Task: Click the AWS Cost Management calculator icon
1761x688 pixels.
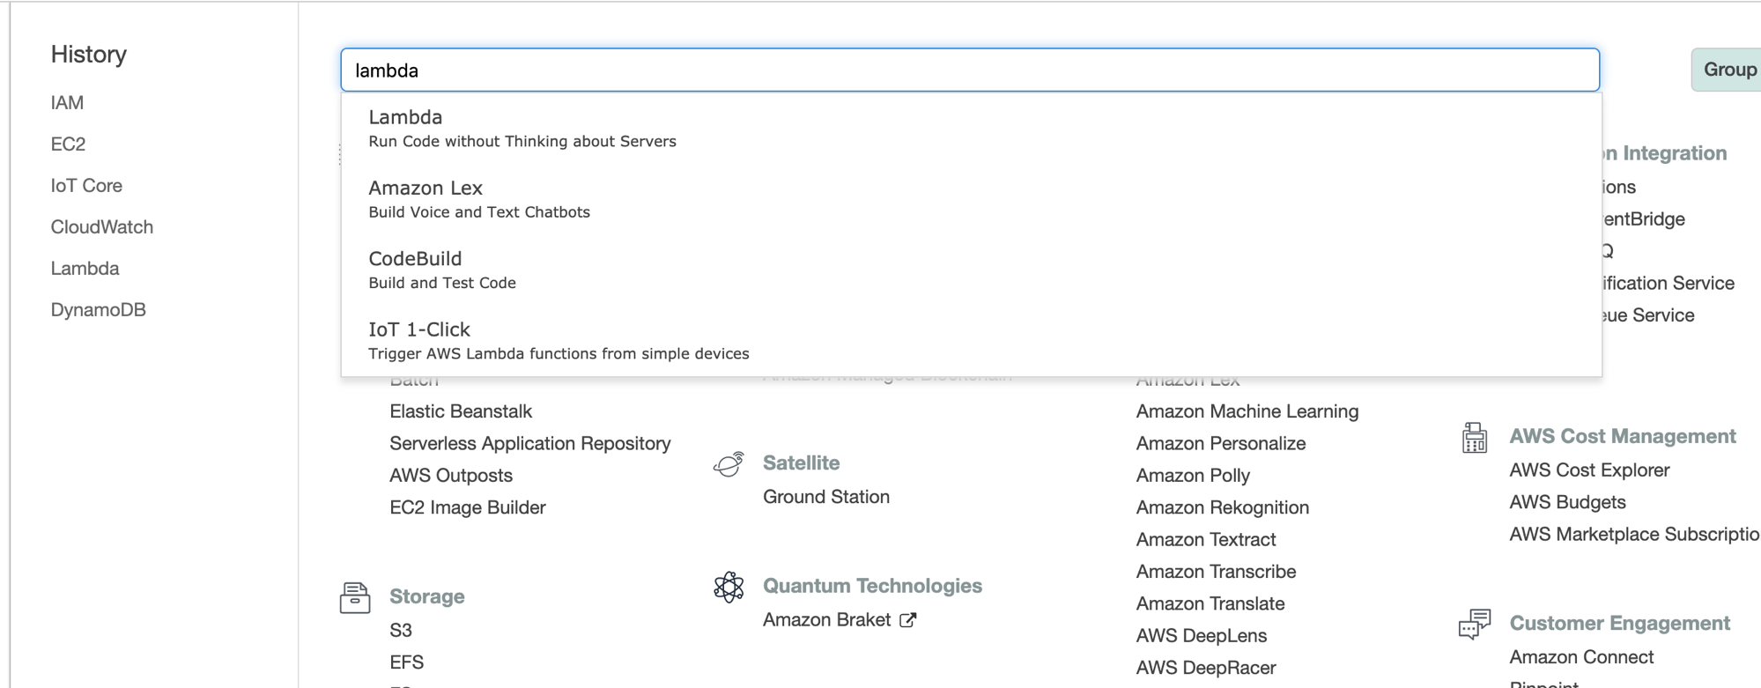Action: [1475, 437]
